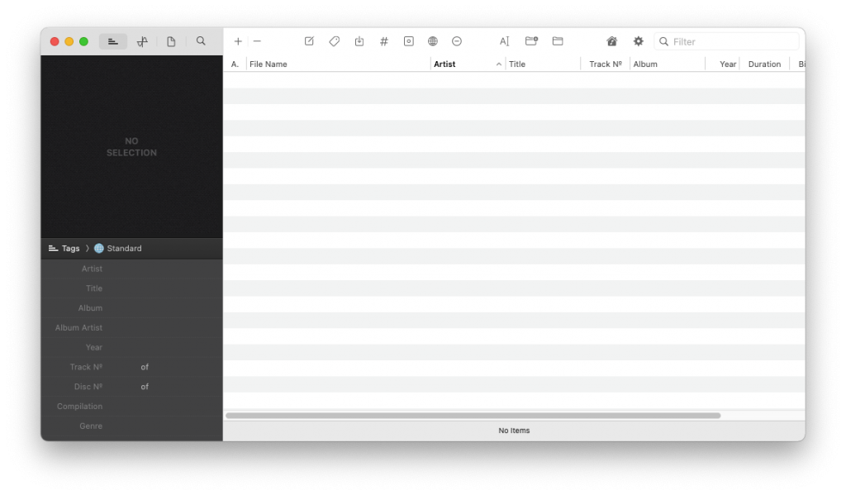The width and height of the screenshot is (846, 495).
Task: Zoom the window with the green button
Action: click(83, 41)
